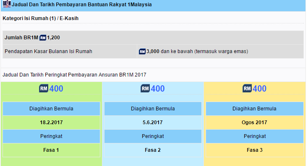Click the 400 amount in yellow column
The height and width of the screenshot is (166, 308).
coord(259,89)
